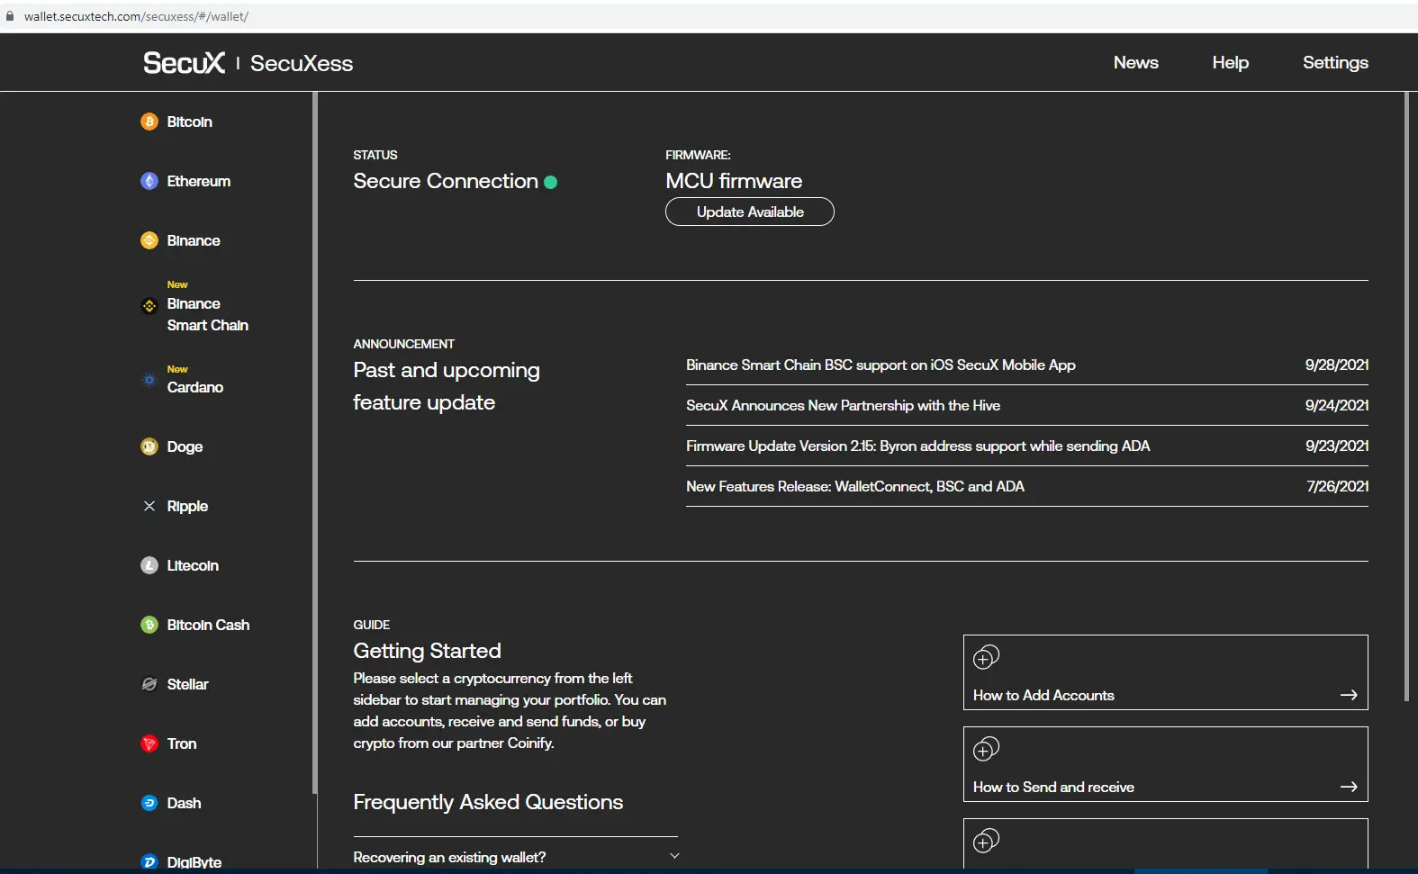Select the Cardano coin icon
The width and height of the screenshot is (1418, 874).
tap(149, 380)
